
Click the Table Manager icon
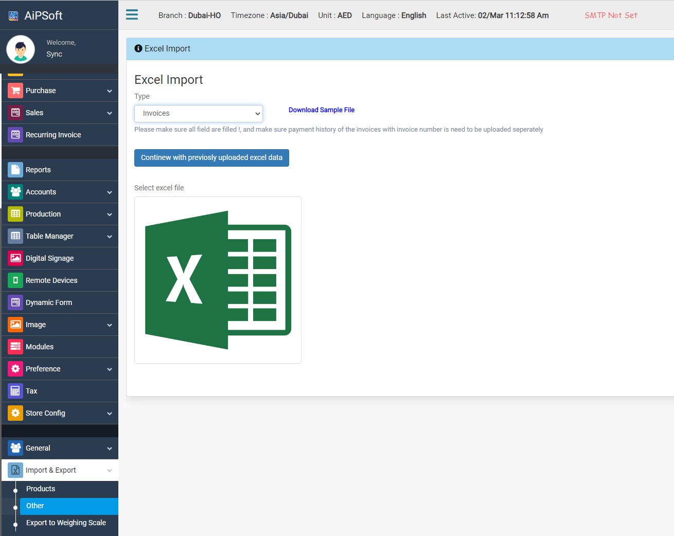tap(15, 236)
